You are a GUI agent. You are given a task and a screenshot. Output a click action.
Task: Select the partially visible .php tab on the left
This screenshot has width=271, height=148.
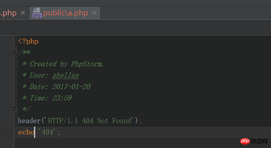pyautogui.click(x=8, y=13)
